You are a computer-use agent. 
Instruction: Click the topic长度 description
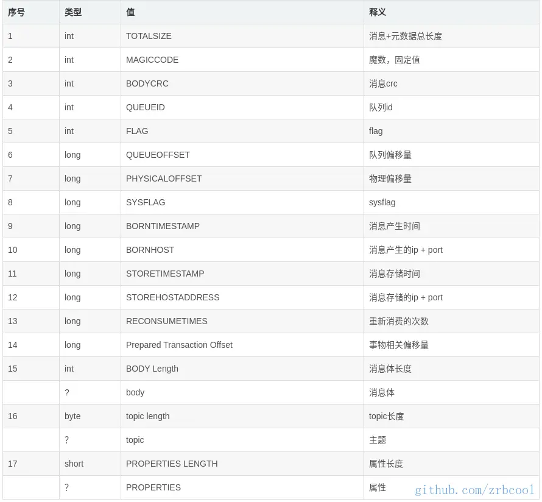point(386,416)
